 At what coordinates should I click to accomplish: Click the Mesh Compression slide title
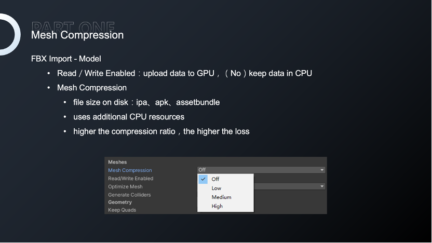77,35
